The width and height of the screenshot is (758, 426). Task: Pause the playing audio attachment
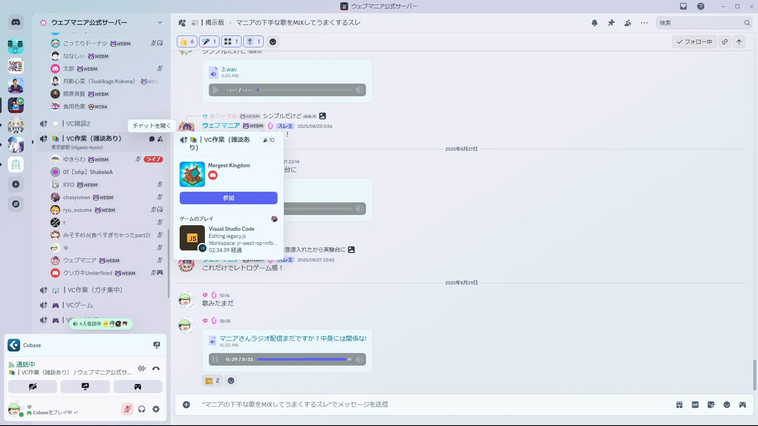tap(215, 359)
